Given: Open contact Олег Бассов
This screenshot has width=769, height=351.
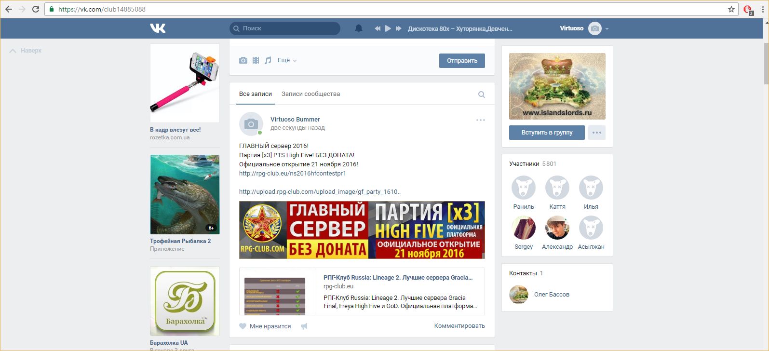Looking at the screenshot, I should [x=552, y=295].
